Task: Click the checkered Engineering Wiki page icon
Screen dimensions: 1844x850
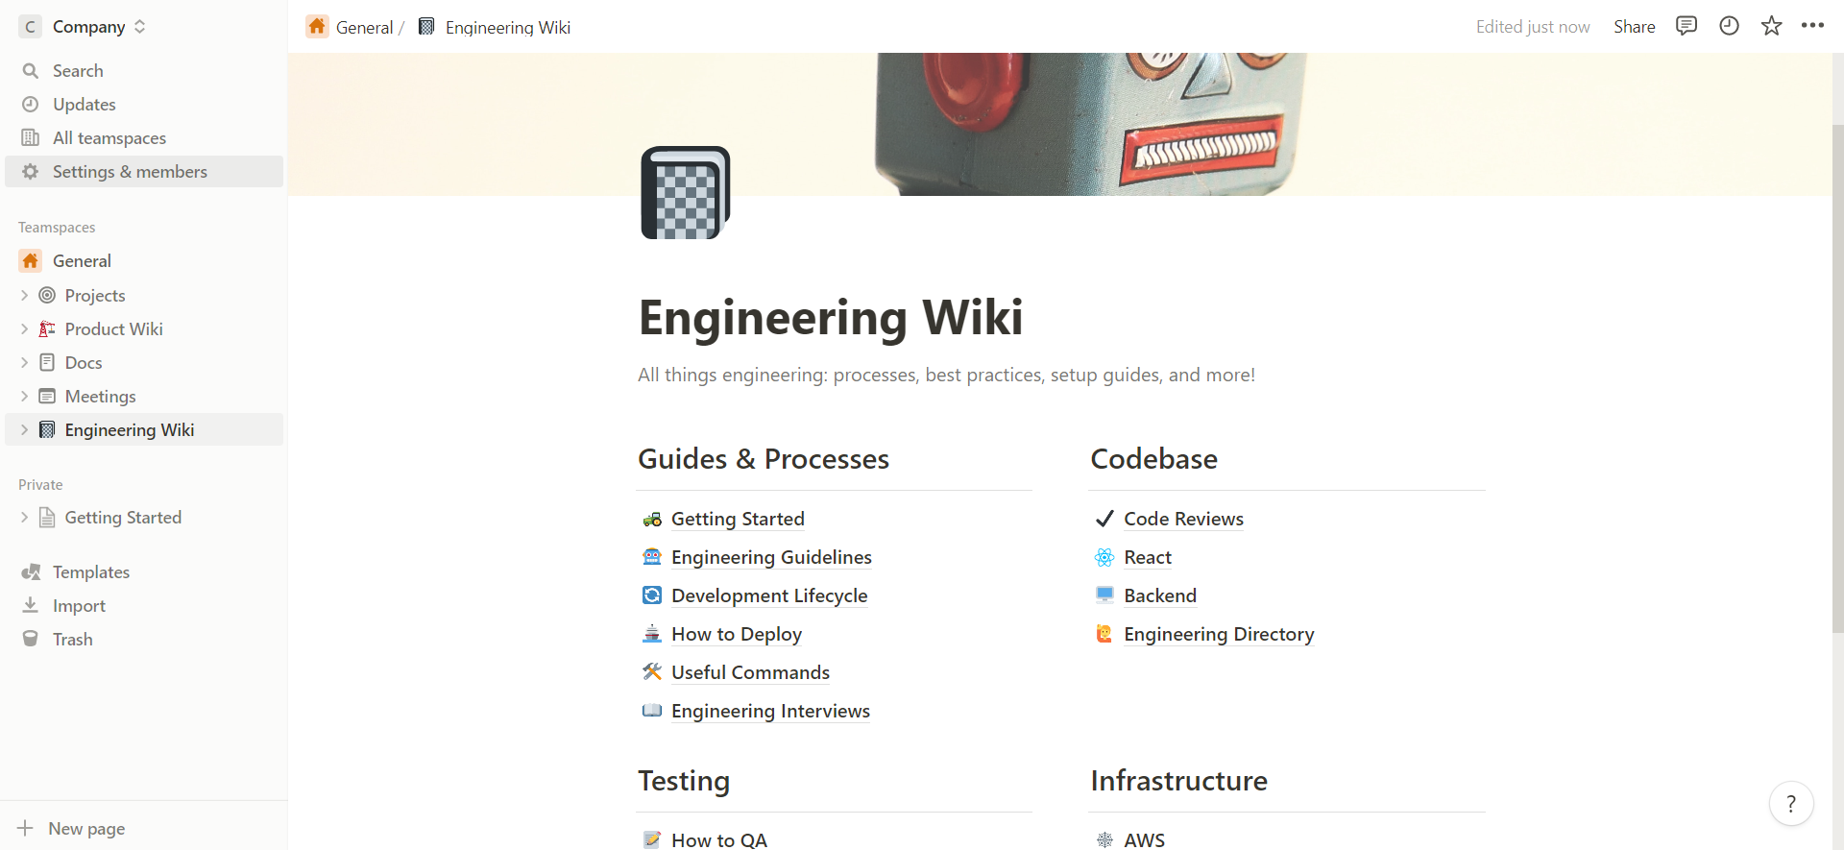Action: click(x=686, y=193)
